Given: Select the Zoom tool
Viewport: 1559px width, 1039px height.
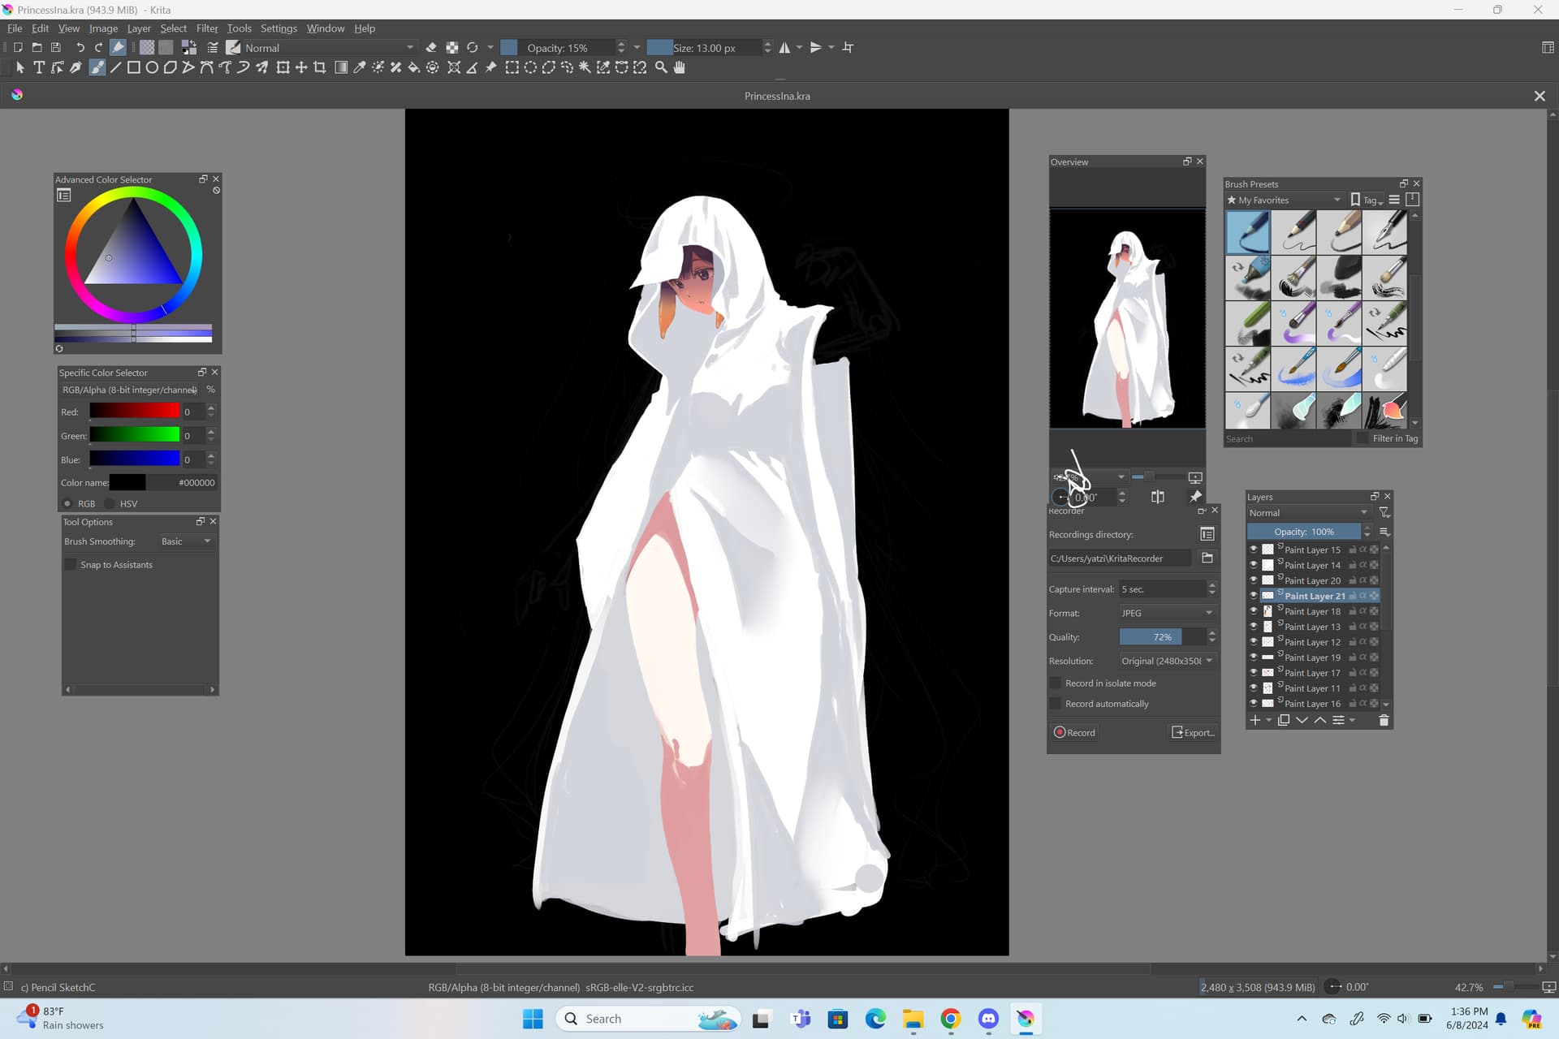Looking at the screenshot, I should tap(661, 68).
